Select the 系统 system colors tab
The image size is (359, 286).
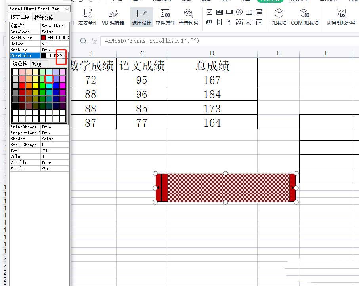[x=36, y=64]
